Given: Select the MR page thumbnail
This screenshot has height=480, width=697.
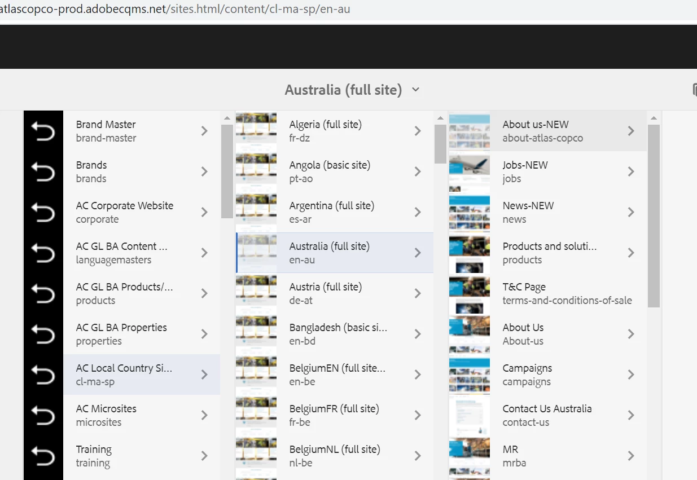Looking at the screenshot, I should [x=470, y=456].
